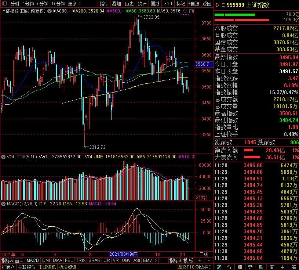Click the G marker before 999999
The width and height of the screenshot is (299, 270).
tap(217, 5)
